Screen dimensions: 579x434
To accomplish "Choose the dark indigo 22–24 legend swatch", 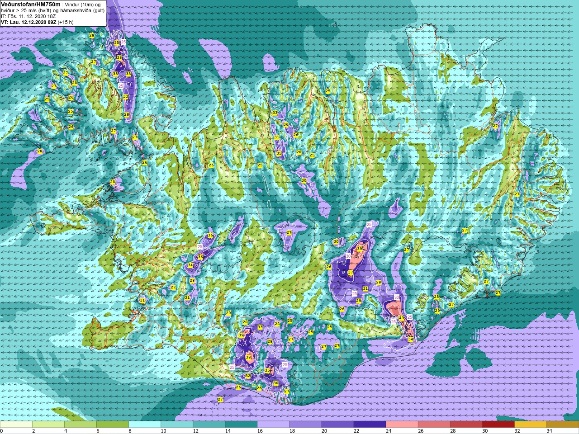I will click(x=370, y=425).
